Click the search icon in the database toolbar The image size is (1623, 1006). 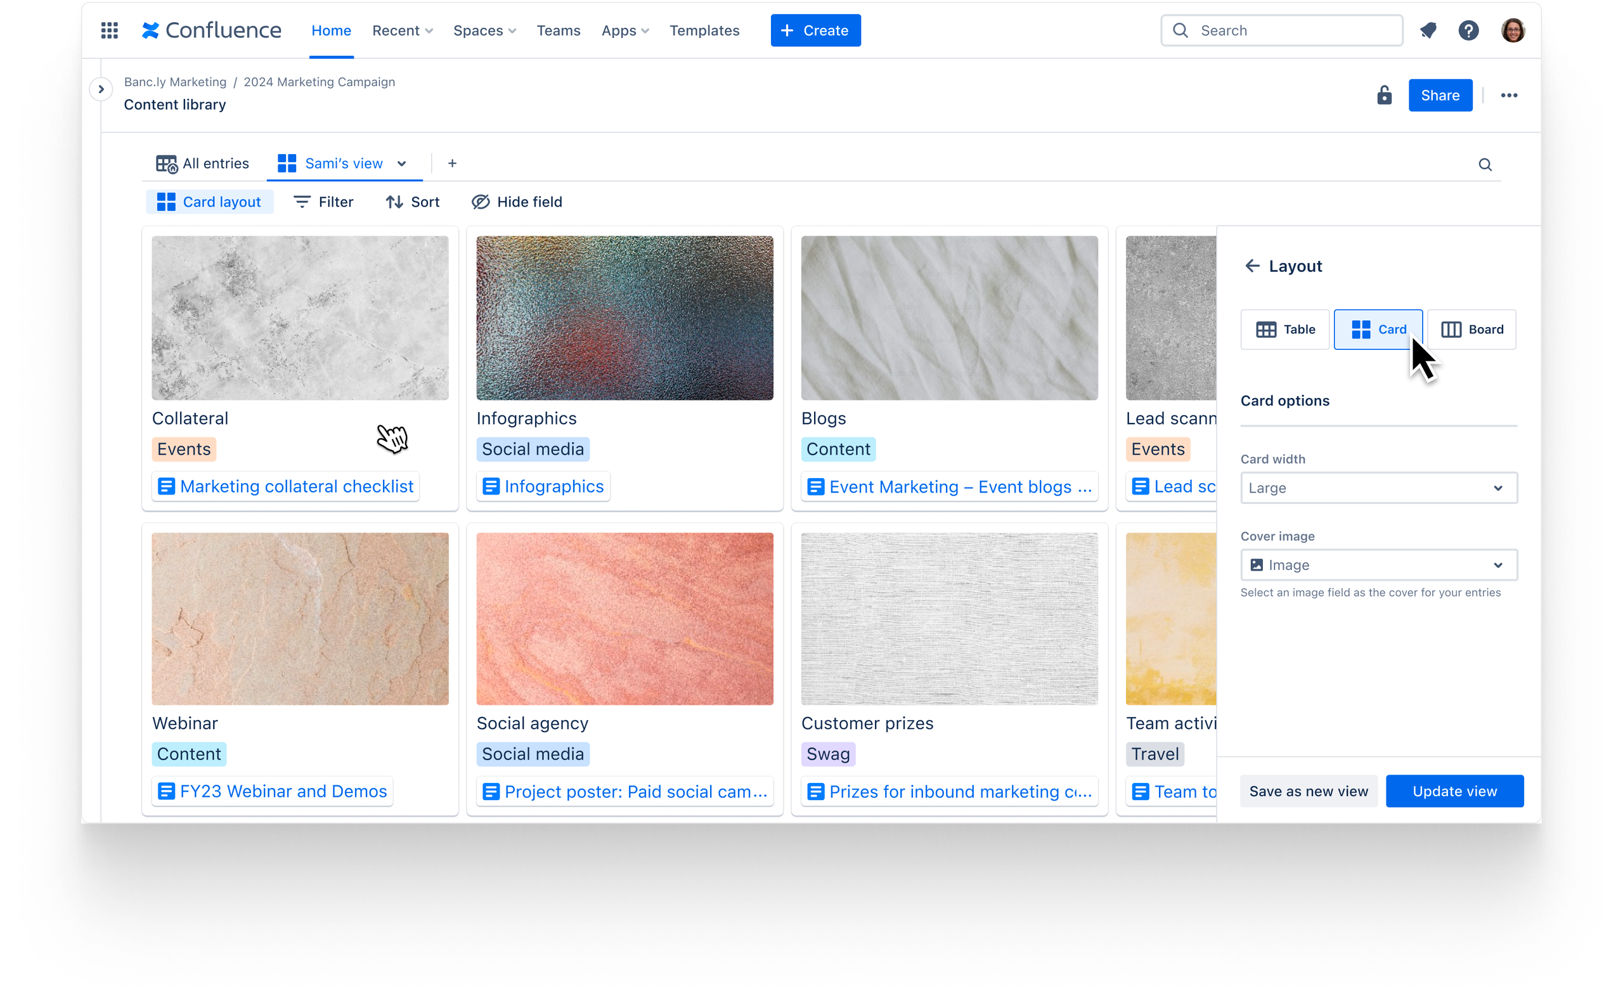1485,164
